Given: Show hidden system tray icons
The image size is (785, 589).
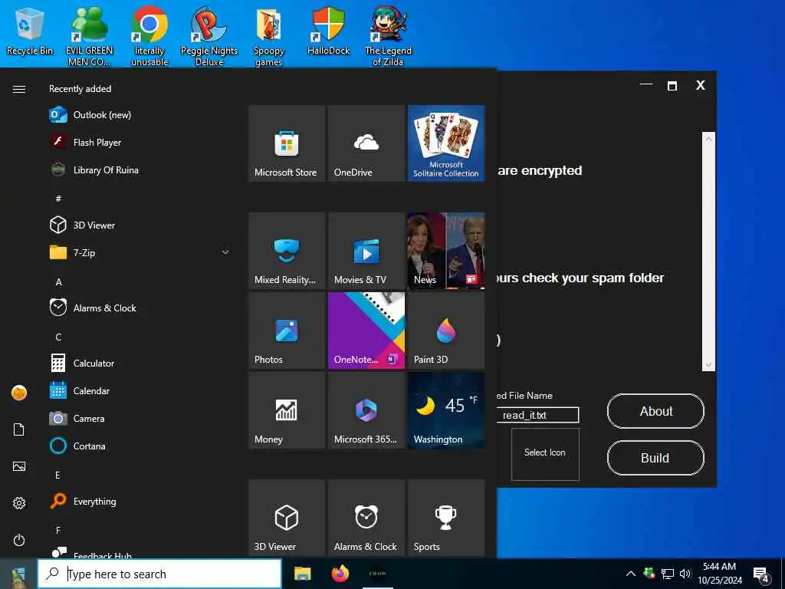Looking at the screenshot, I should 631,574.
